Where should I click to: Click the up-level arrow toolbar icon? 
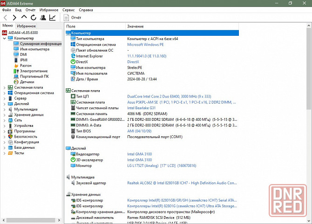(24, 17)
